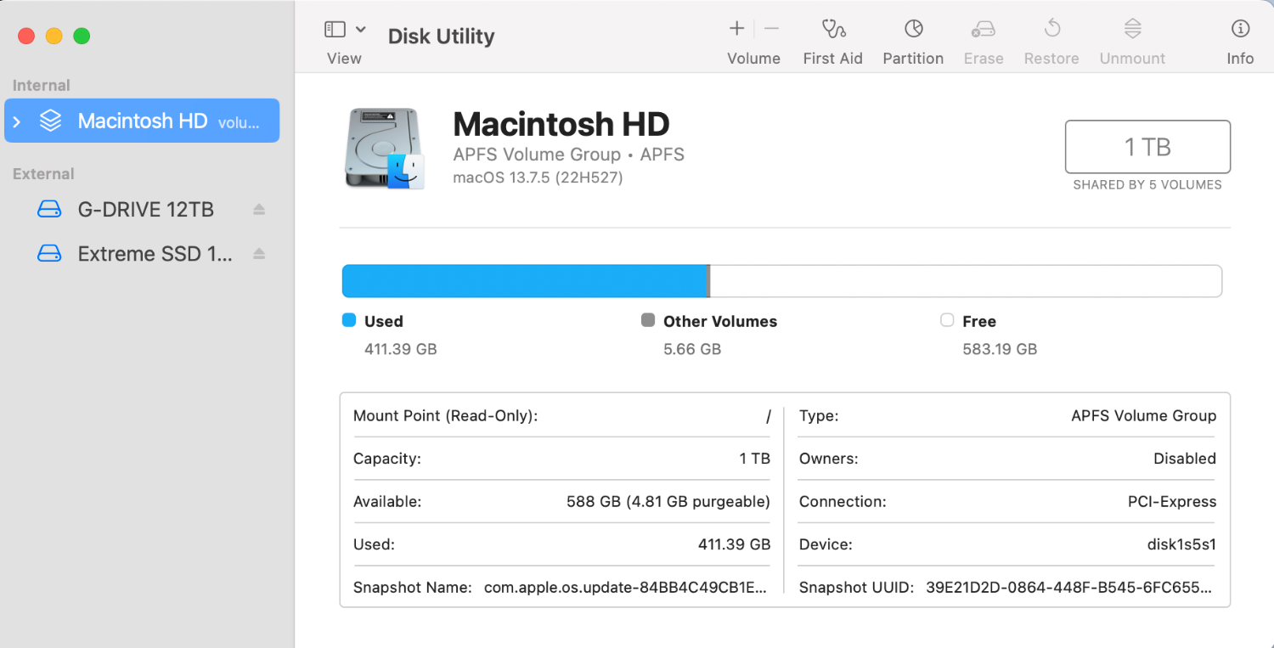Click the Partition toolbar label
Viewport: 1274px width, 648px height.
click(913, 59)
